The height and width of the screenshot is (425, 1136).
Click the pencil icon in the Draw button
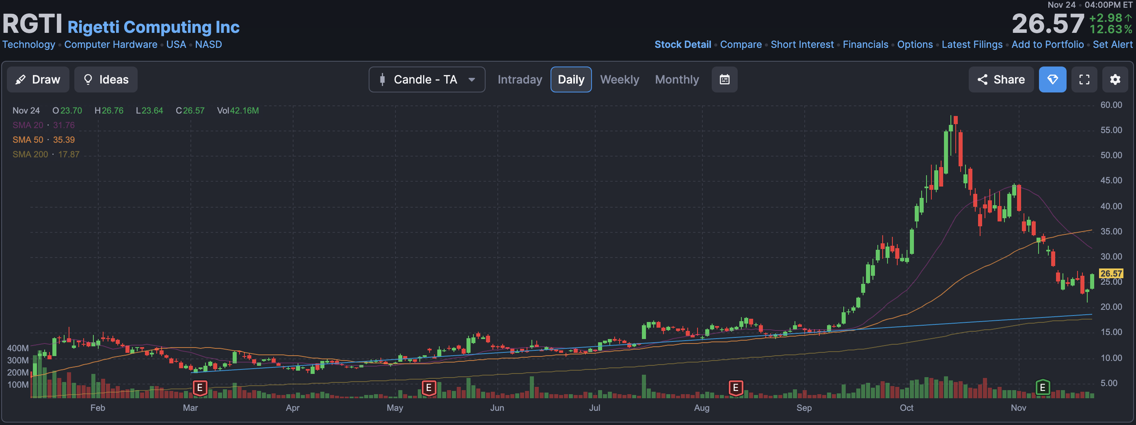[20, 80]
